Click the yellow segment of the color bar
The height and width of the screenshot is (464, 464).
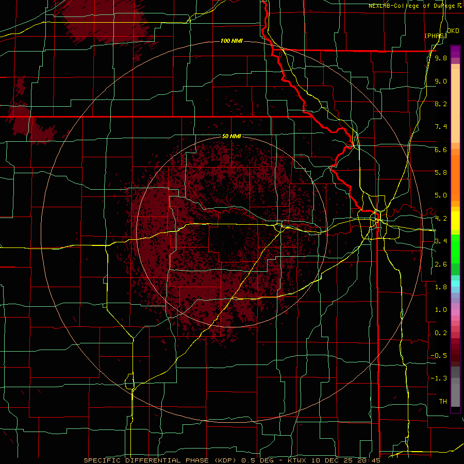tap(455, 221)
